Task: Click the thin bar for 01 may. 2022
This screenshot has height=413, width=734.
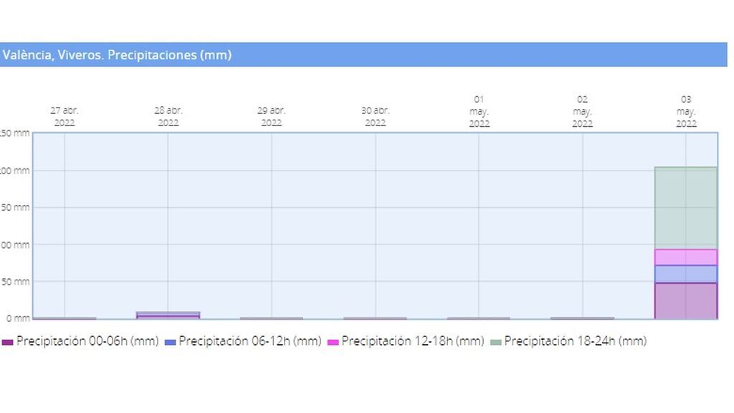Action: click(x=478, y=318)
